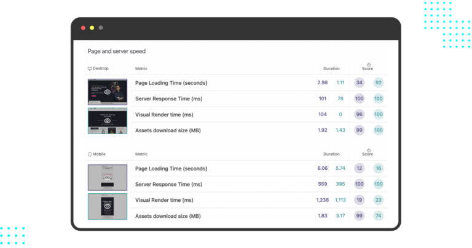Select desktop Page Loading Time score badge 34
This screenshot has height=248, width=472.
point(360,82)
